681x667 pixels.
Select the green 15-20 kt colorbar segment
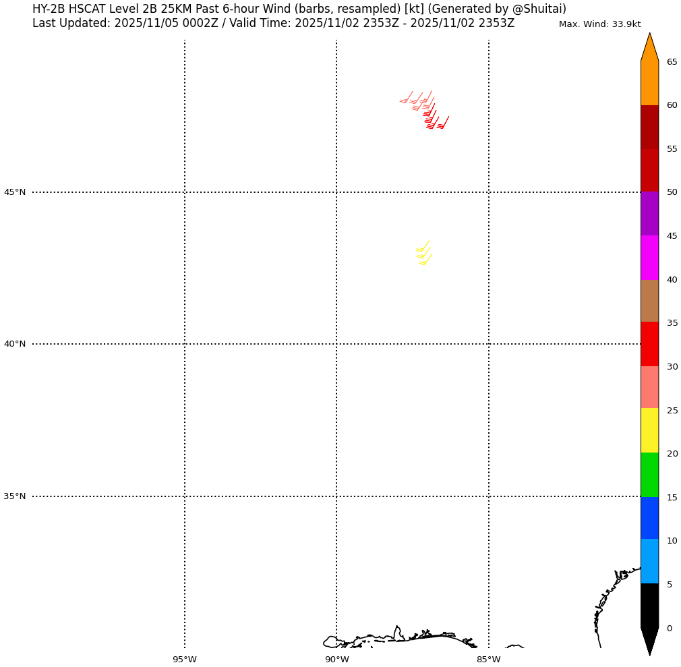pyautogui.click(x=649, y=475)
